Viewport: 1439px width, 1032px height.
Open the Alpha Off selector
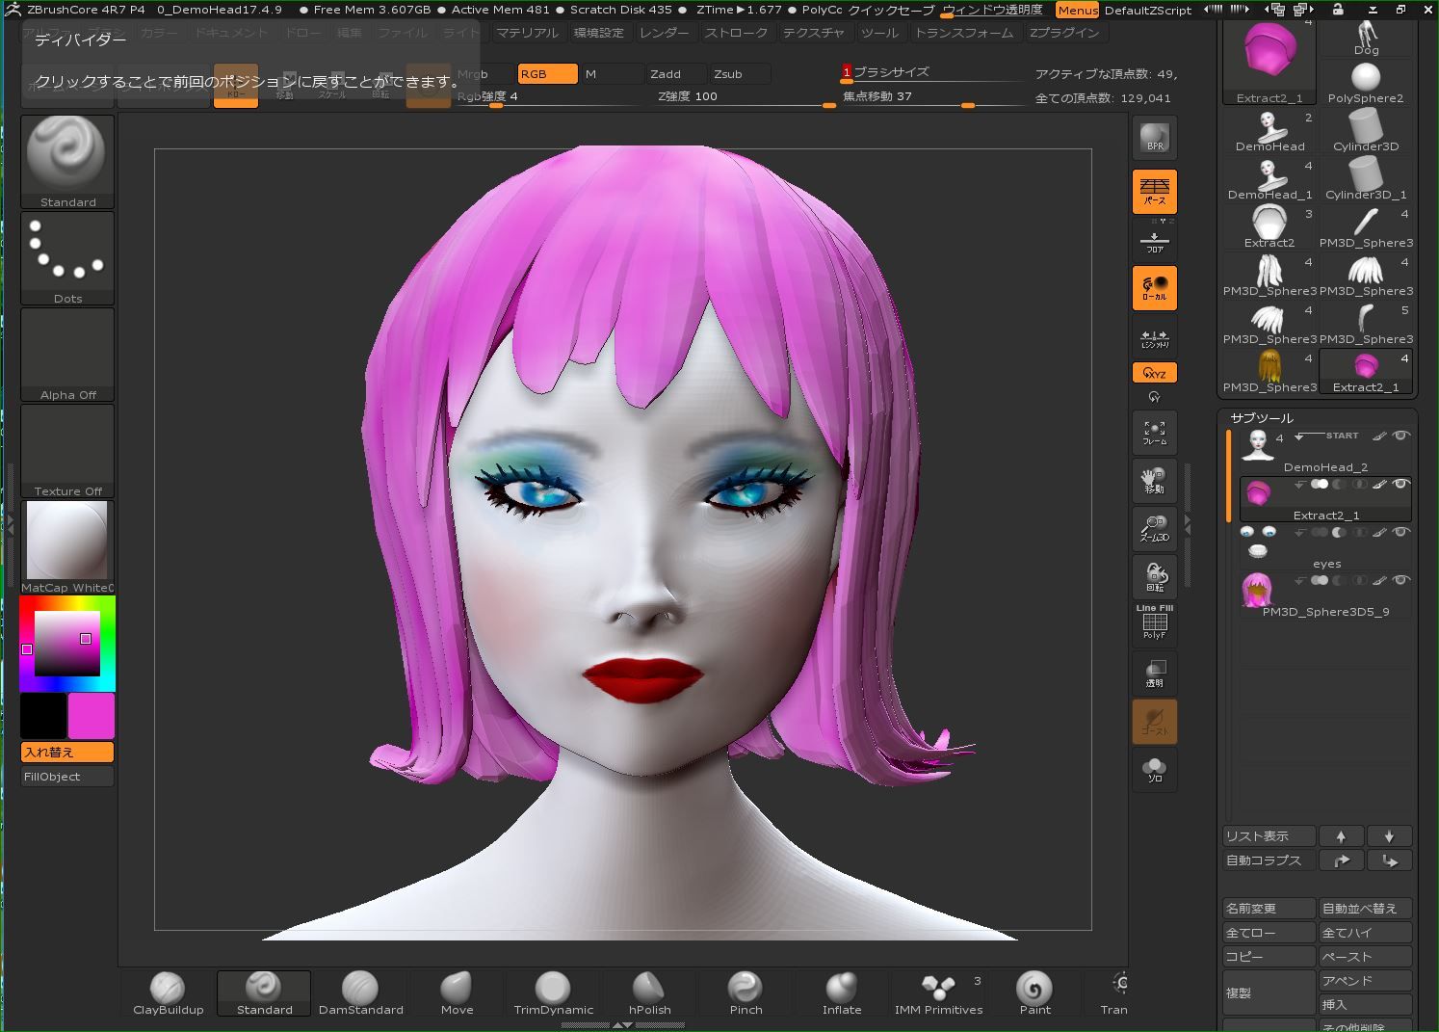point(67,354)
